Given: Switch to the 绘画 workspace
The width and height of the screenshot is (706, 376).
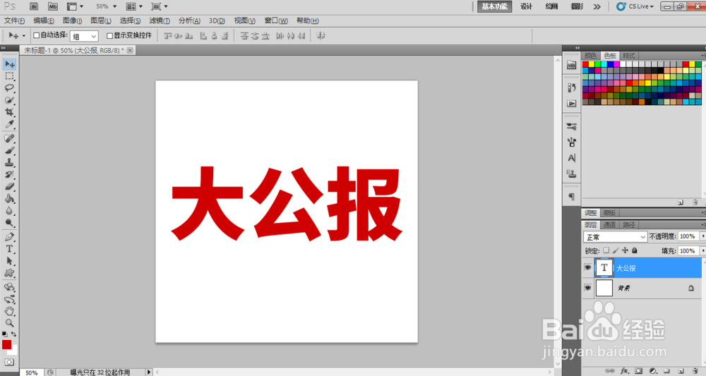Looking at the screenshot, I should (551, 6).
